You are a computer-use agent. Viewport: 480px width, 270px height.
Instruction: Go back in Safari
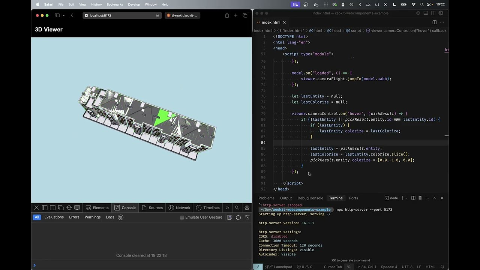(x=72, y=15)
